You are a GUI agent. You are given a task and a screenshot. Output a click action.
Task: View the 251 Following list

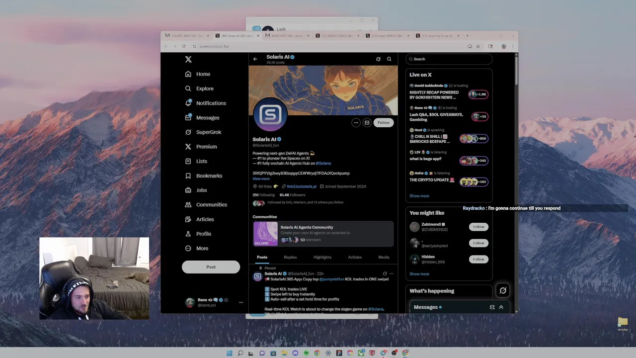(x=263, y=195)
